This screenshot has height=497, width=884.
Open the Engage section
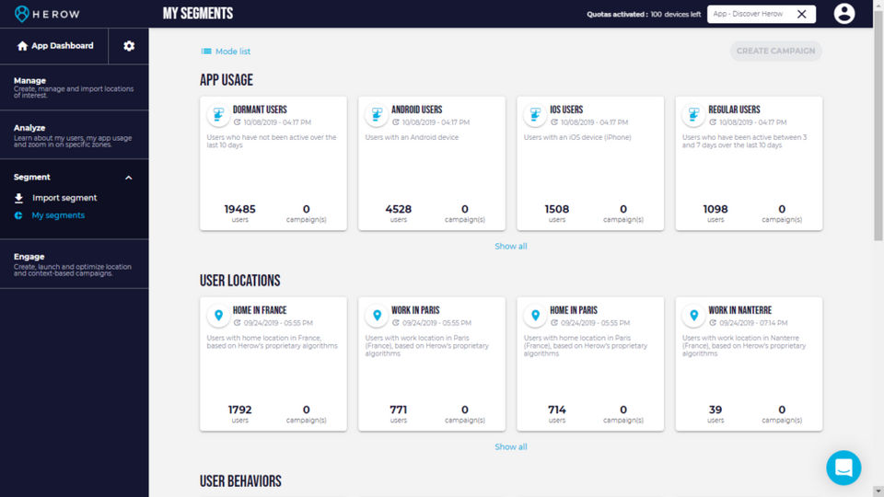tap(75, 264)
